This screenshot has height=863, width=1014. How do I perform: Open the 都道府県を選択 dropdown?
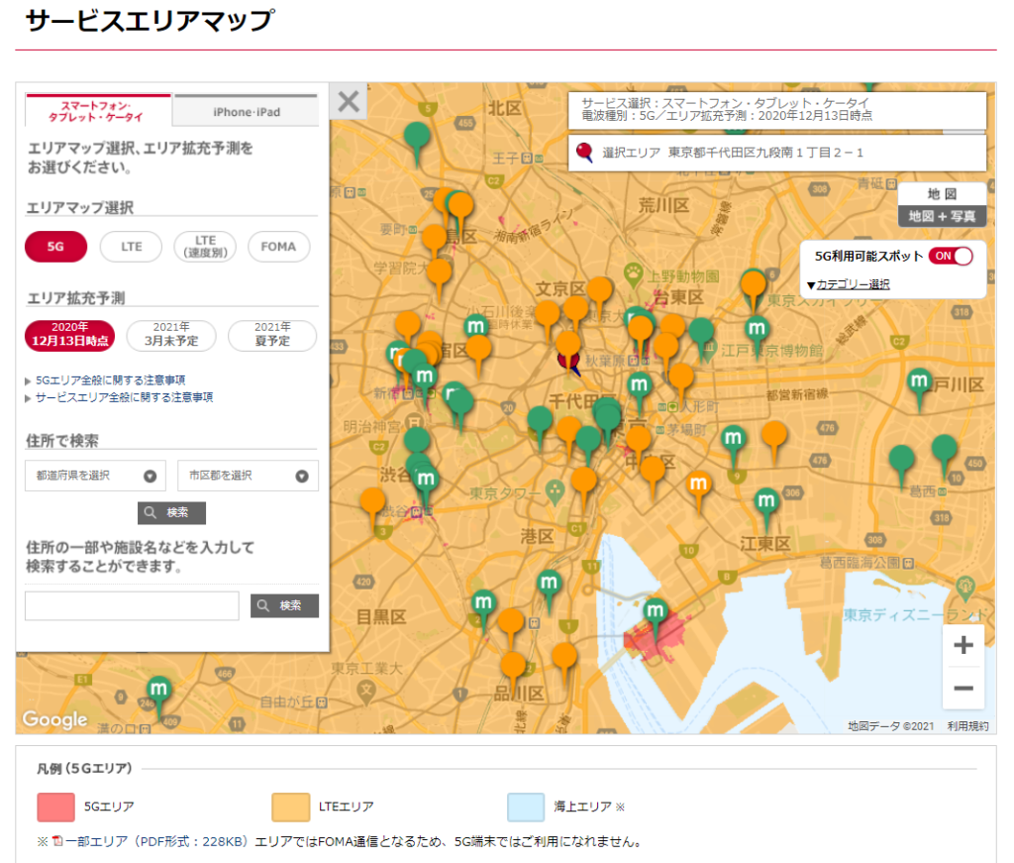pyautogui.click(x=95, y=476)
